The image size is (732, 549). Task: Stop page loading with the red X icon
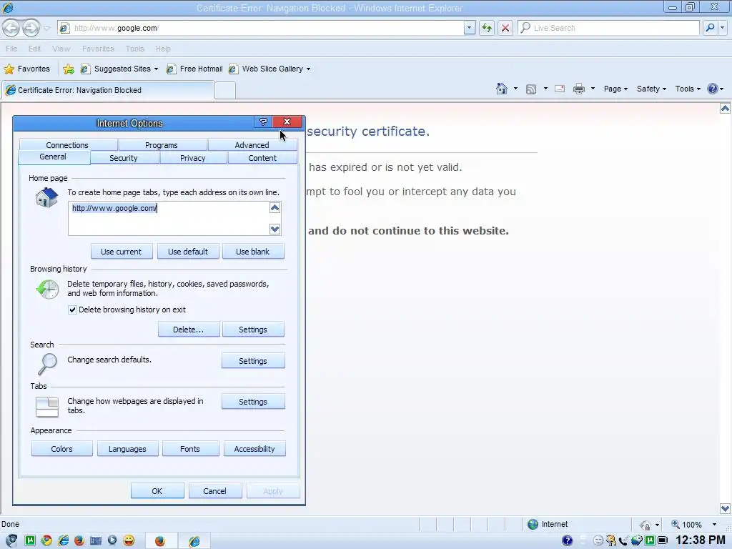tap(505, 28)
